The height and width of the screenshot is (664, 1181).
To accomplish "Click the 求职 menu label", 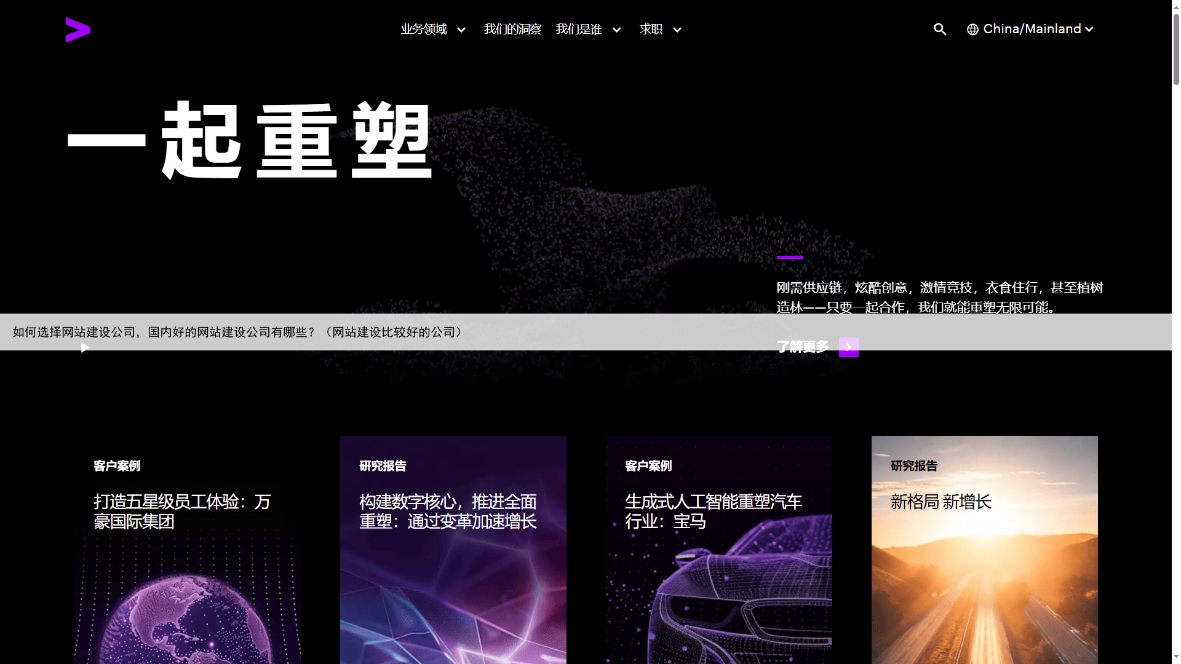I will (651, 30).
